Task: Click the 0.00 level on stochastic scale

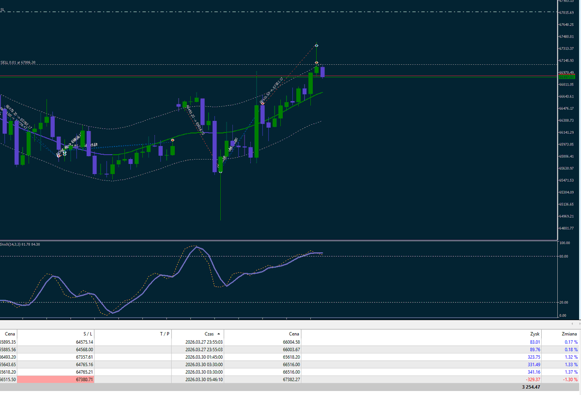Action: click(x=563, y=315)
